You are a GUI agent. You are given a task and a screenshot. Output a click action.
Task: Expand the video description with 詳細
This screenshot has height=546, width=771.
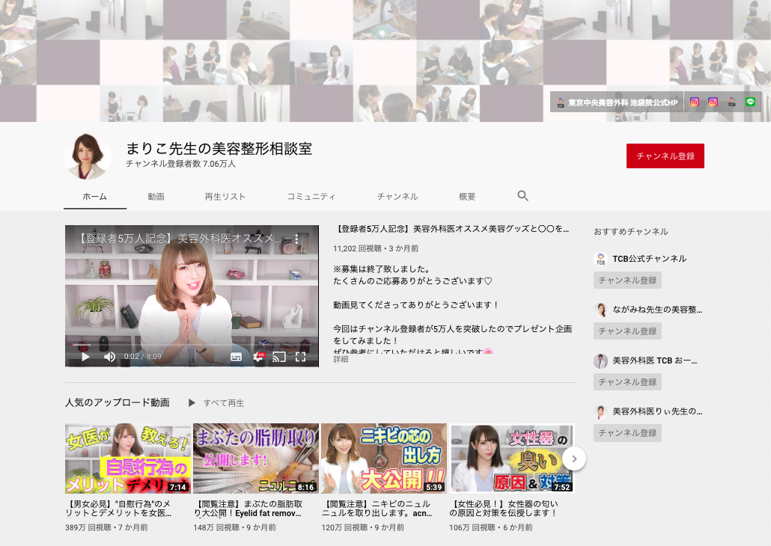pyautogui.click(x=341, y=359)
